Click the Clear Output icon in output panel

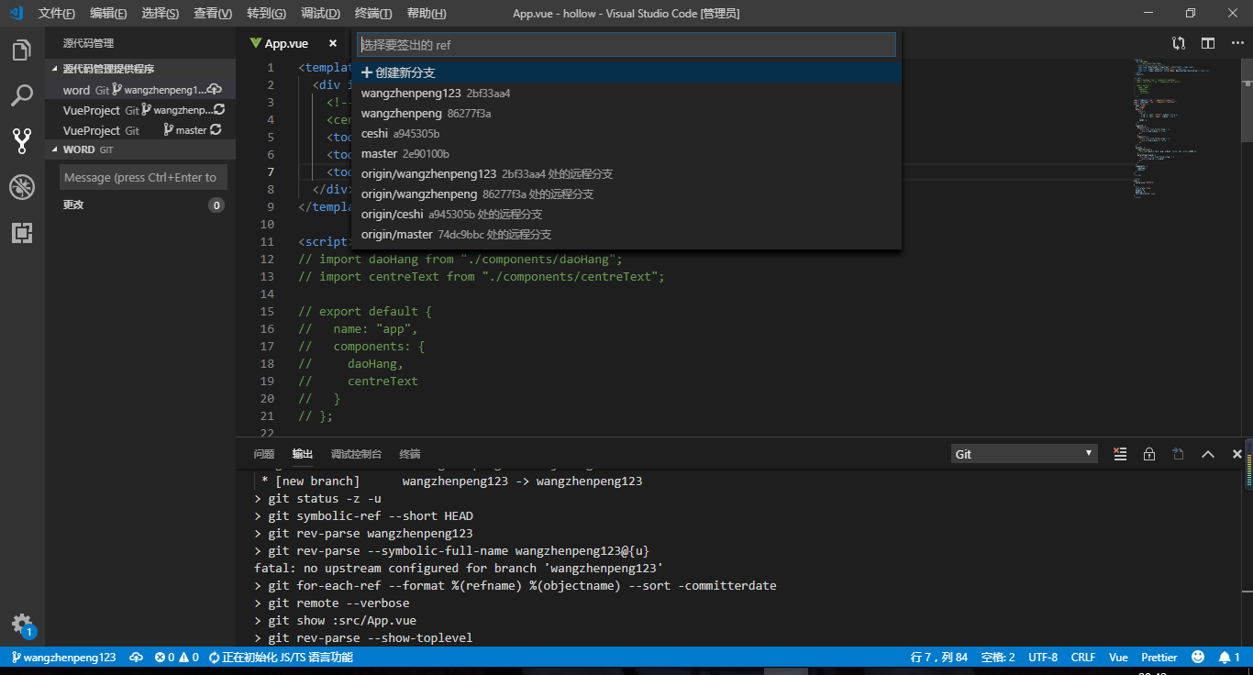(1120, 453)
